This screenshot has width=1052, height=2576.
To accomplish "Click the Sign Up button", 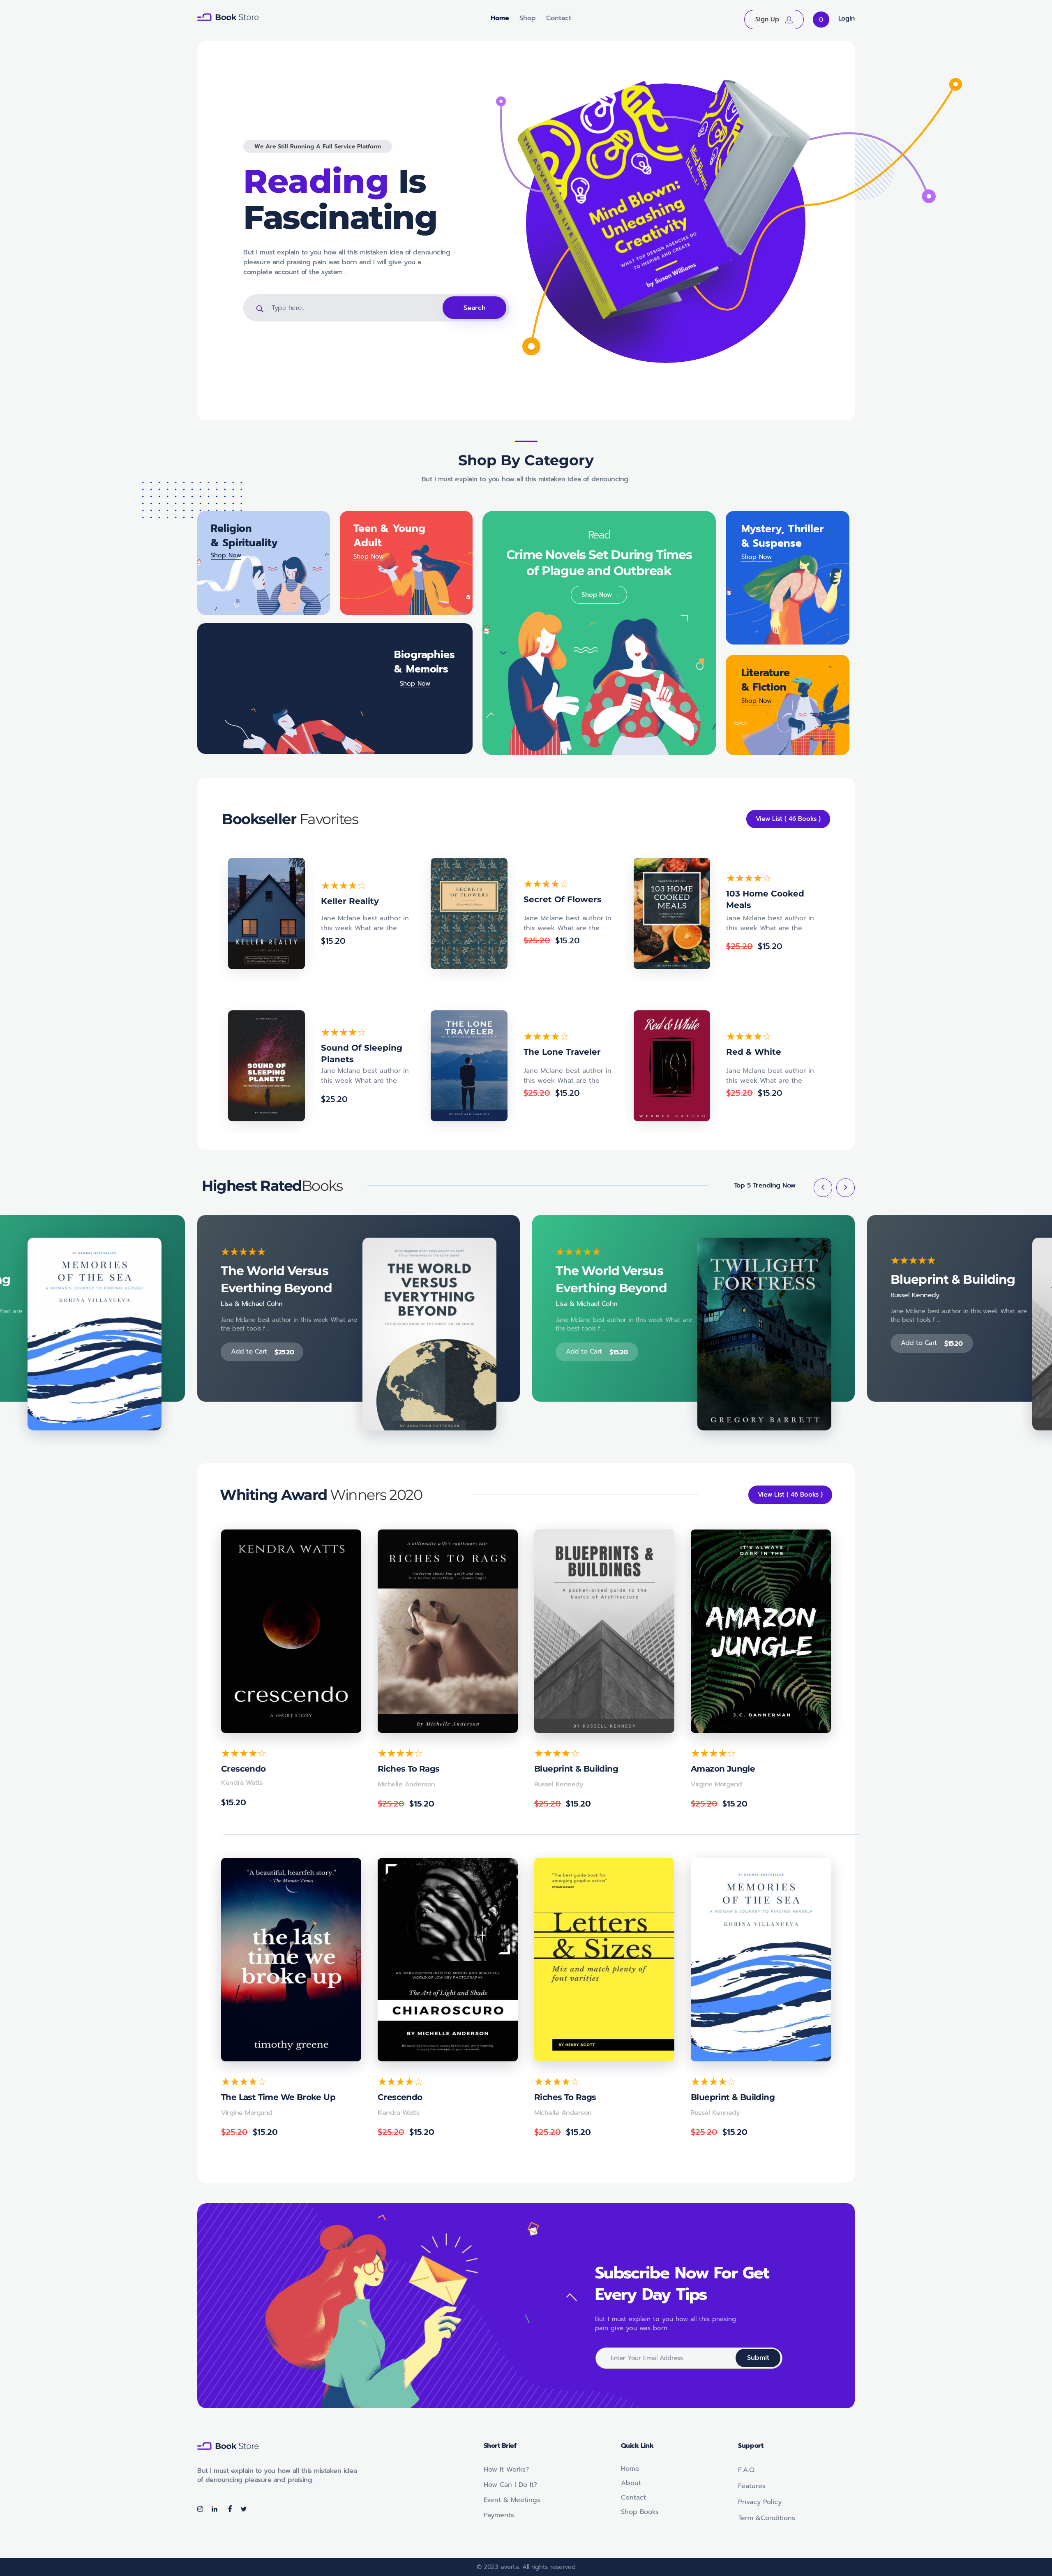I will tap(773, 19).
